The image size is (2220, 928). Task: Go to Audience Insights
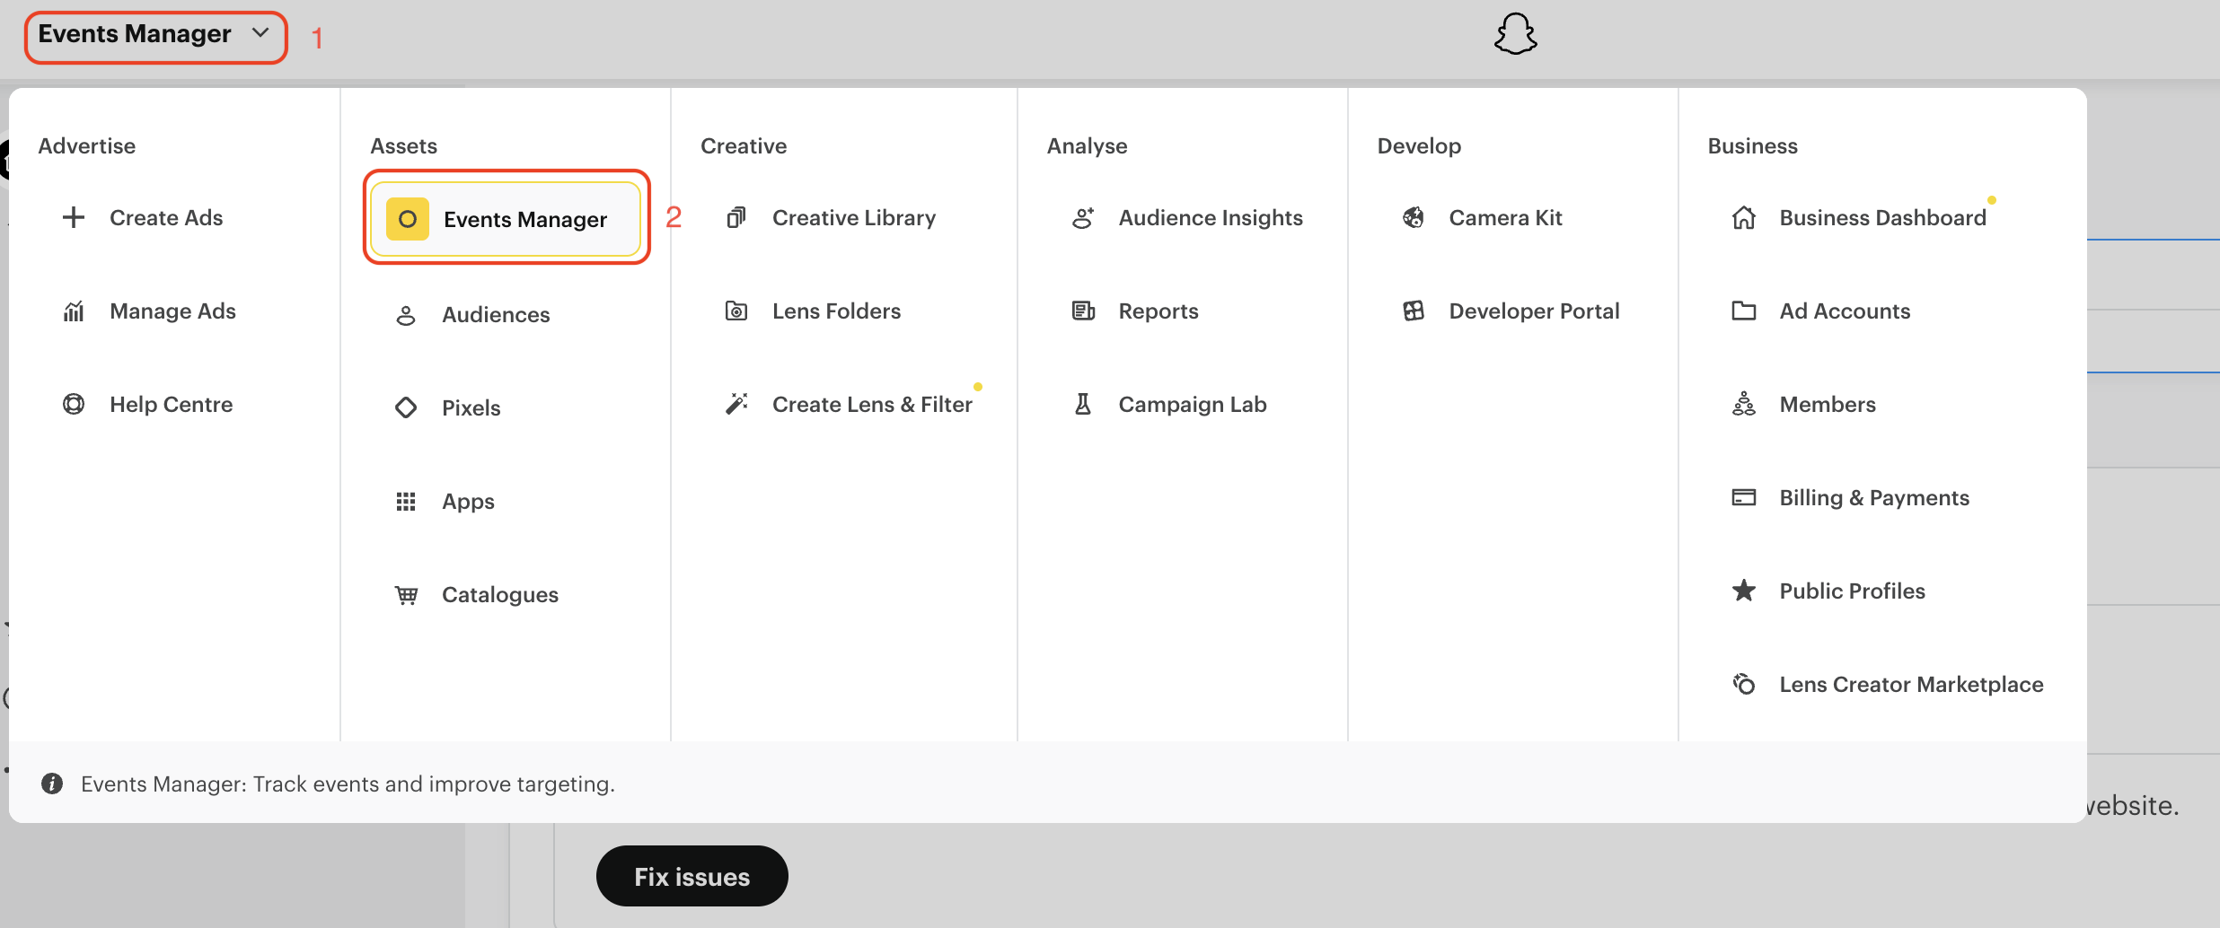pyautogui.click(x=1210, y=217)
